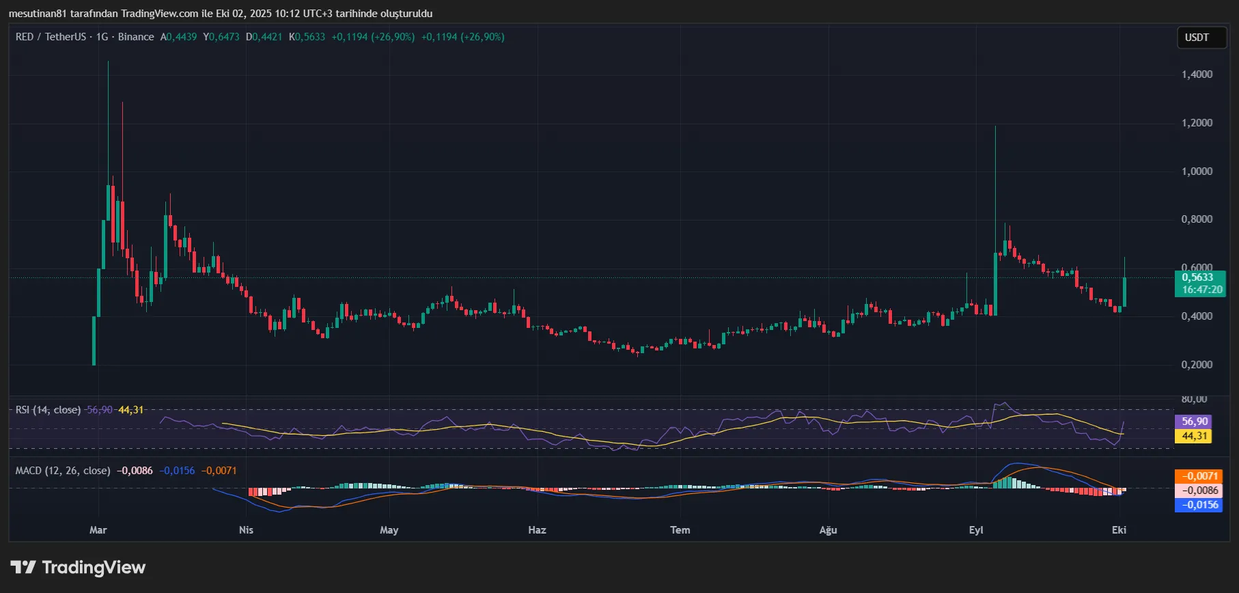Click the Eki label on time axis
Screen dimensions: 1239x593
[x=1119, y=530]
